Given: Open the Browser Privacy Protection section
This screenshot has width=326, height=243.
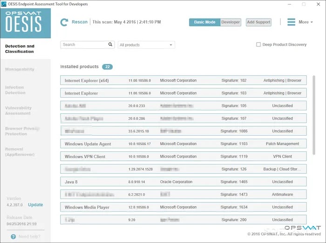Looking at the screenshot, I should [22, 131].
